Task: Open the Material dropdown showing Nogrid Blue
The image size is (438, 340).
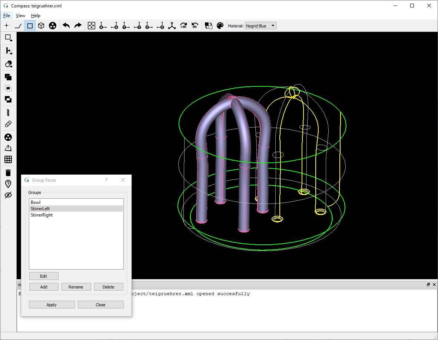Action: pos(261,26)
